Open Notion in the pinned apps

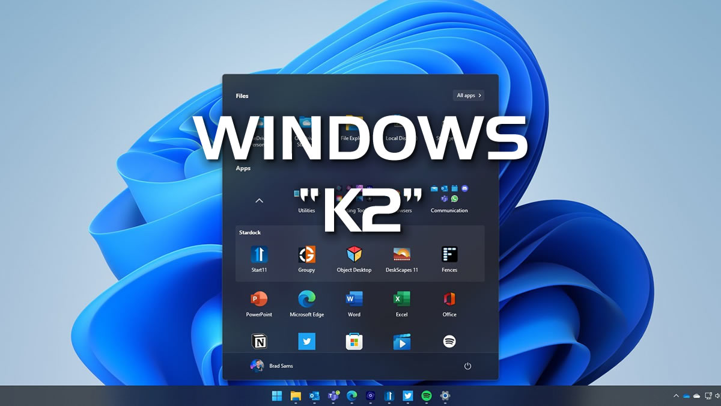click(259, 342)
